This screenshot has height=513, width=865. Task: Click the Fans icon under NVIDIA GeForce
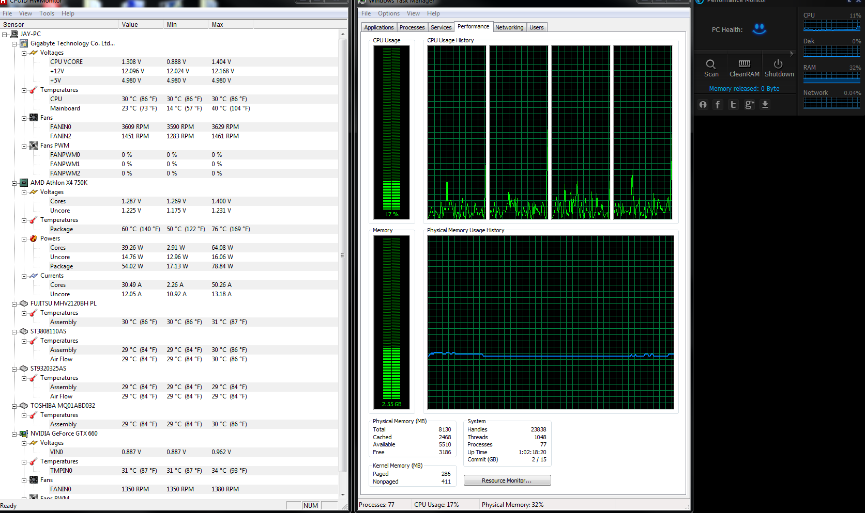tap(34, 480)
